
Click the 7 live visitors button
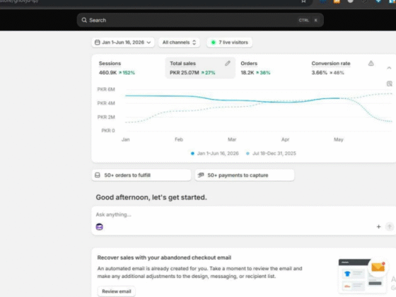229,42
